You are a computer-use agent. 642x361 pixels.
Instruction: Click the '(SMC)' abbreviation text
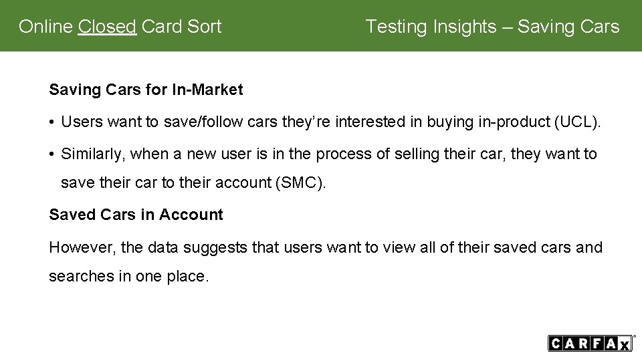300,183
